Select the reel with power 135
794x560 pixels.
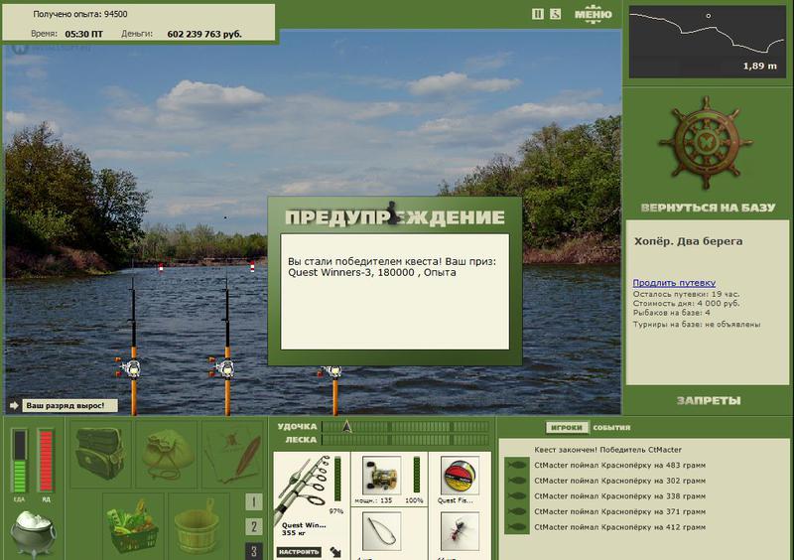381,476
